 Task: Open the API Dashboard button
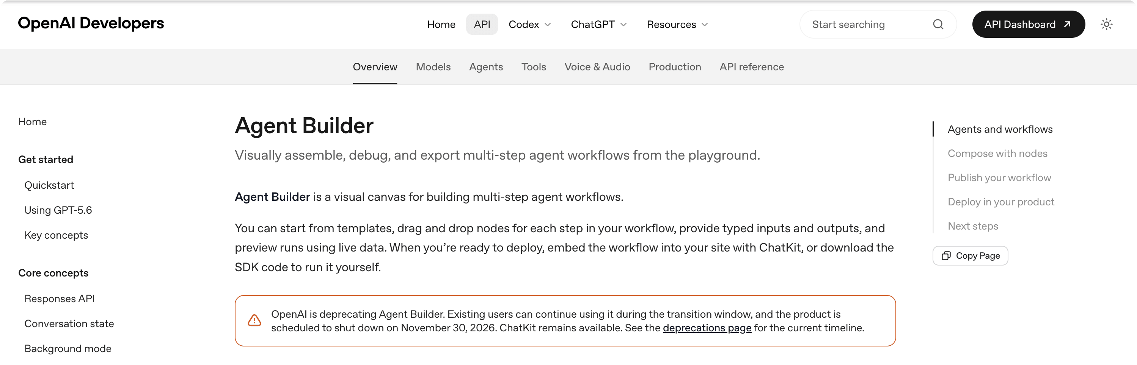point(1028,24)
